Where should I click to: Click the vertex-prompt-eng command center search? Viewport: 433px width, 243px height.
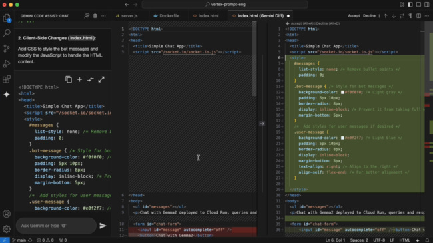[x=225, y=5]
